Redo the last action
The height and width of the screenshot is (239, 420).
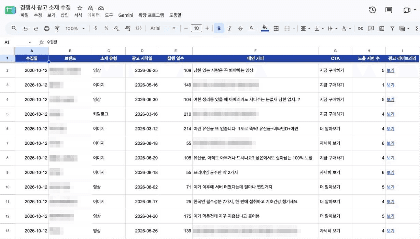click(36, 28)
